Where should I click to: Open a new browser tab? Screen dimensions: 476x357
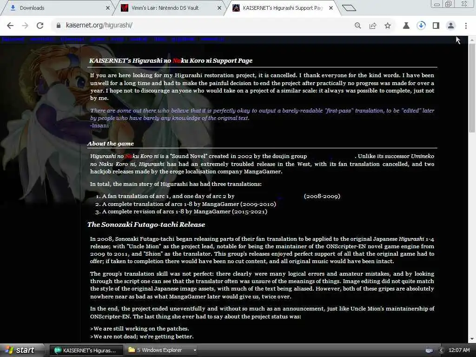point(349,8)
